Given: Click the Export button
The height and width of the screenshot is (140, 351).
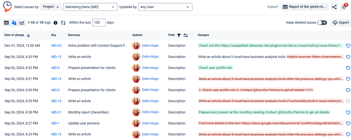Looking at the screenshot, I should 341,22.
